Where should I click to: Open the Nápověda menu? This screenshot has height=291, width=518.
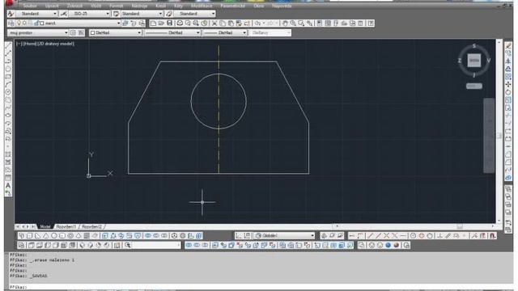point(282,6)
